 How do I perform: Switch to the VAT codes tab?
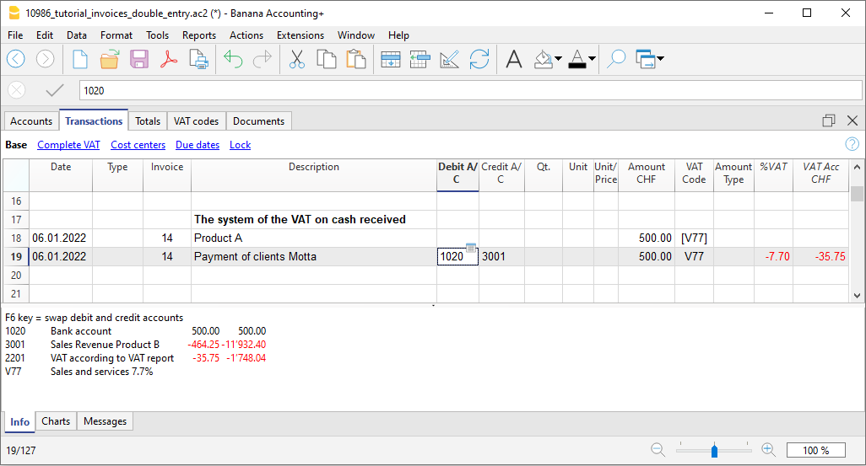196,121
